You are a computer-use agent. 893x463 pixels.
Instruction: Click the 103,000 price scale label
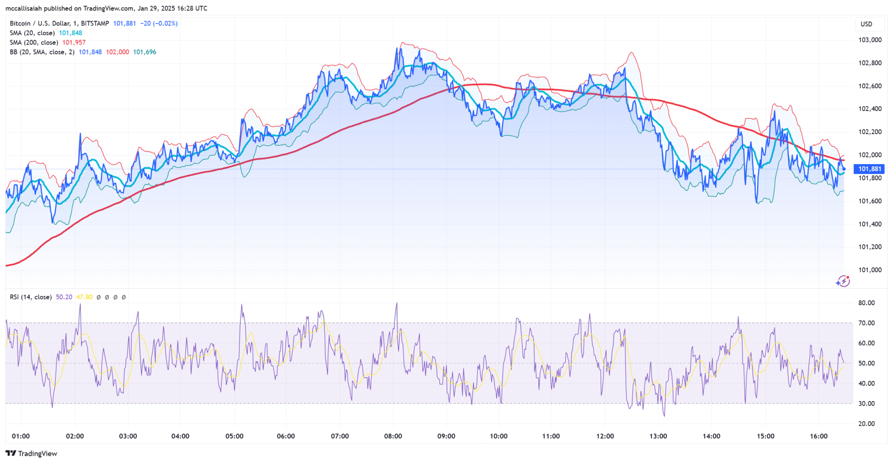pos(869,40)
